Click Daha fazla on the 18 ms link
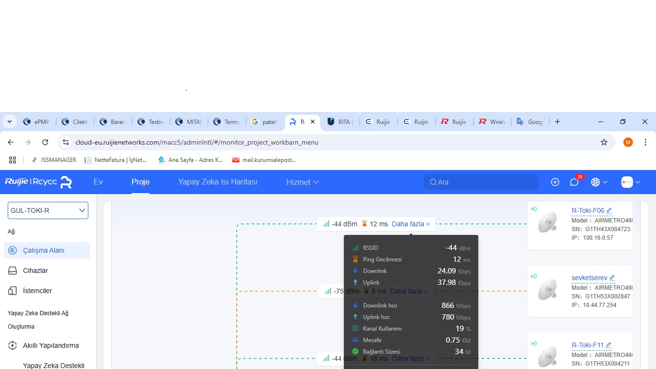656x369 pixels. (411, 358)
